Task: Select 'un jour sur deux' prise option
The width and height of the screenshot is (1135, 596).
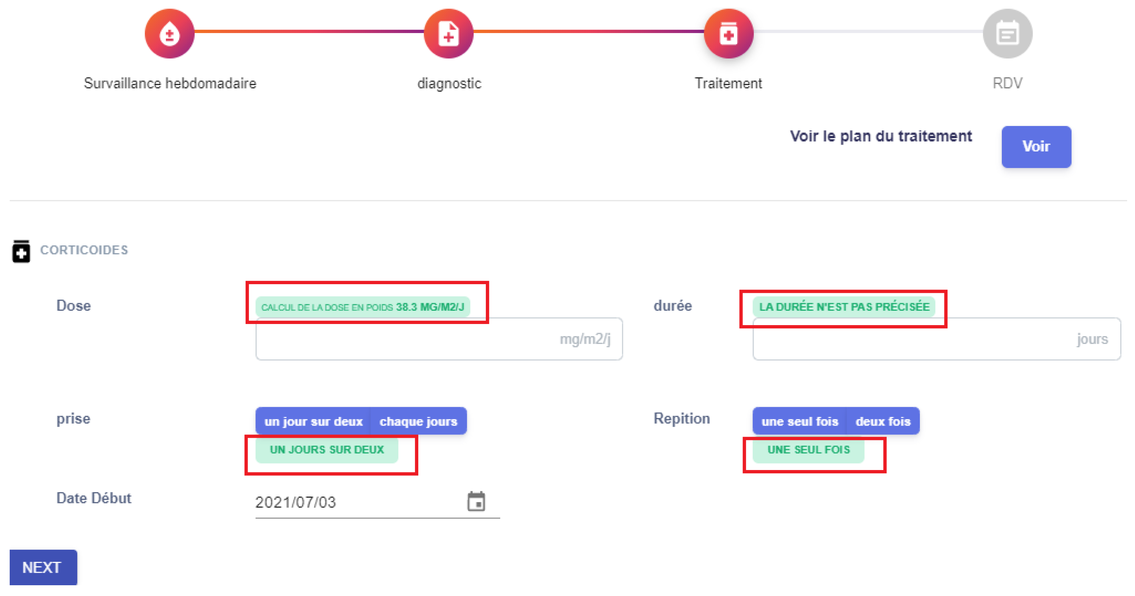Action: tap(313, 421)
